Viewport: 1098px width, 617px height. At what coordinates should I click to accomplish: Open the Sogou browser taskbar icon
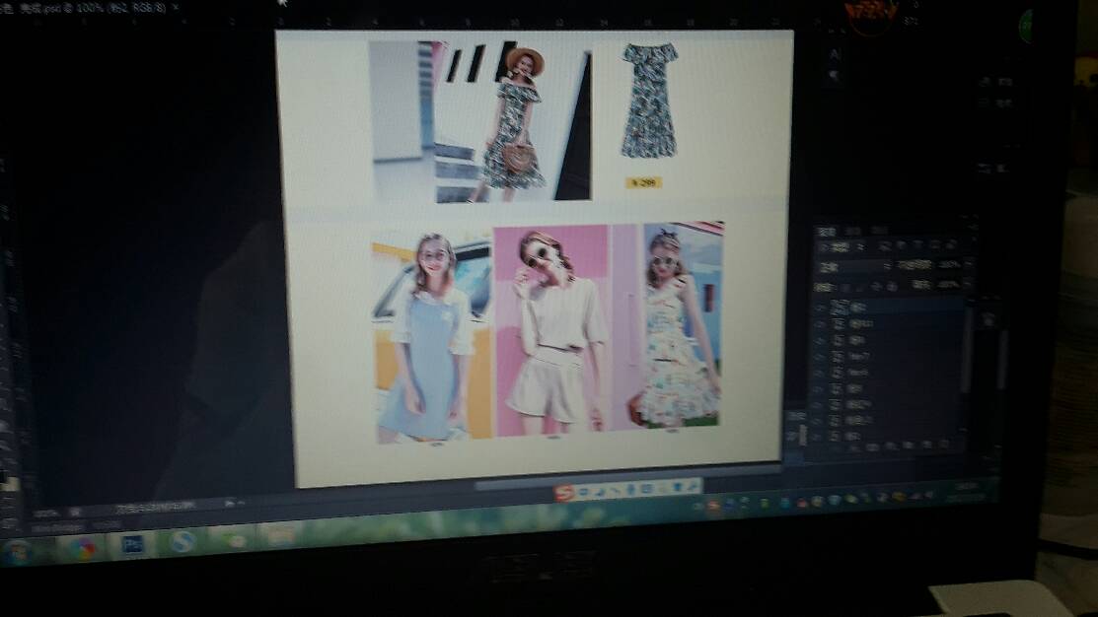[x=183, y=541]
